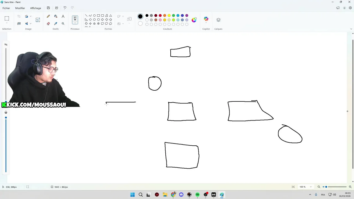Collapse the ribbon using right chevron
The height and width of the screenshot is (199, 354).
(351, 29)
